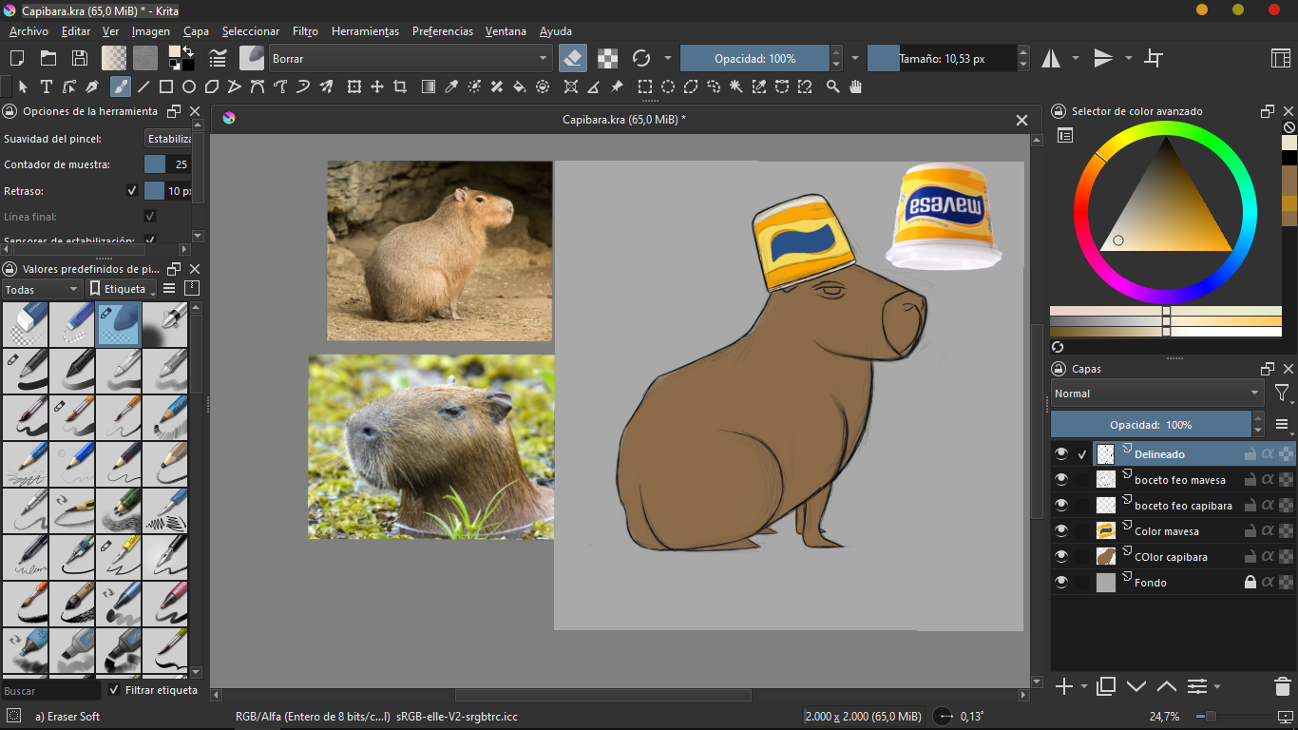Select the Fill bucket tool

[520, 86]
